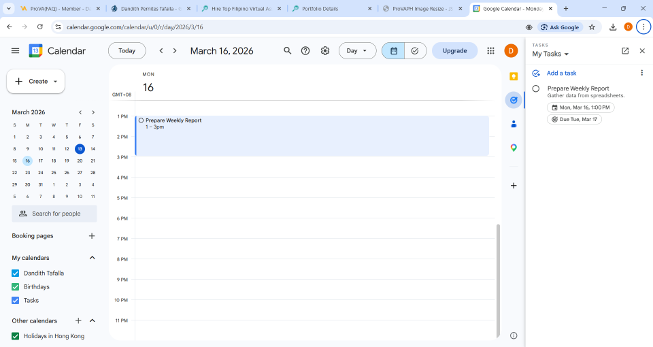Switch to Calendar view icon

pos(394,51)
